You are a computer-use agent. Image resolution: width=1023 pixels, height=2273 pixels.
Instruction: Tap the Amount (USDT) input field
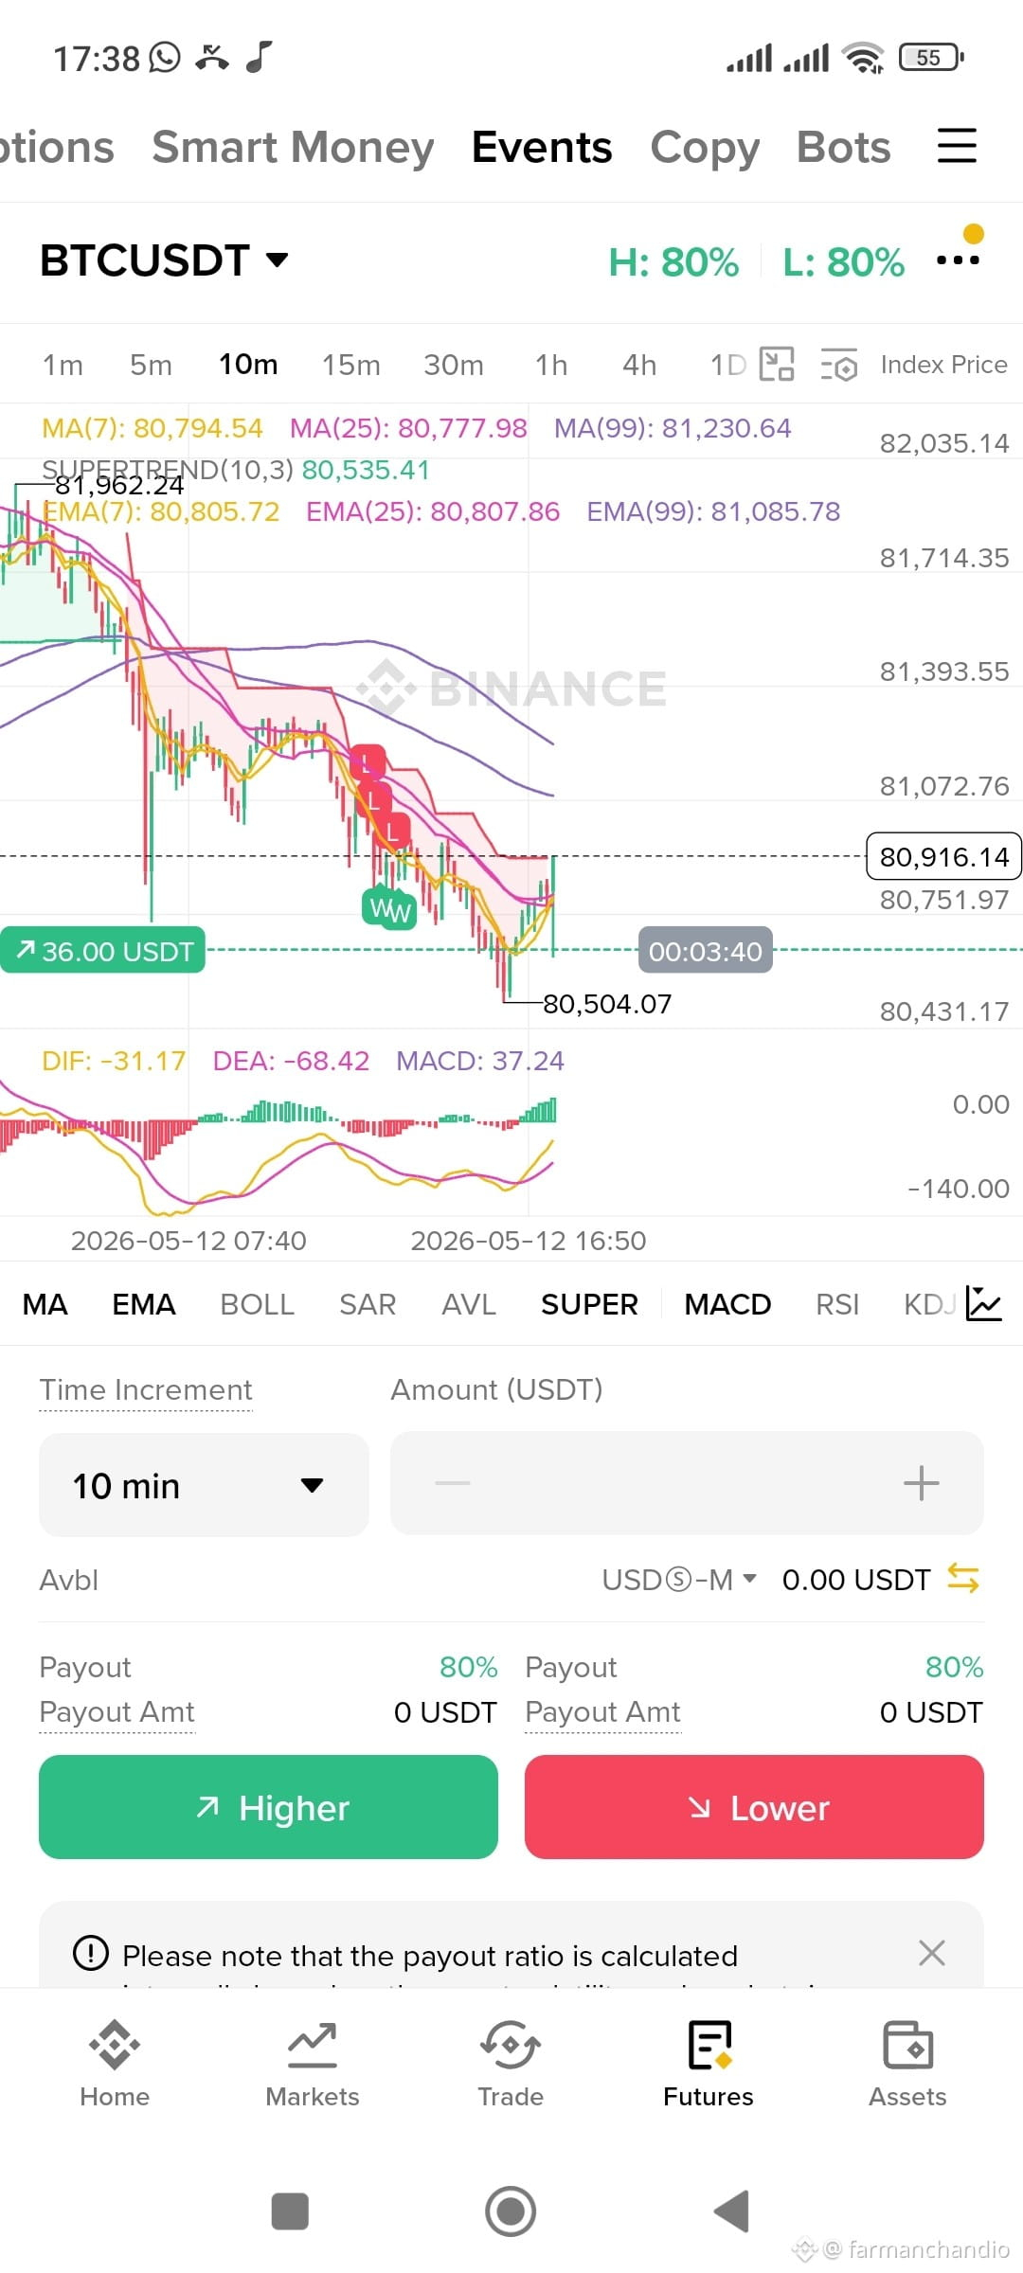coord(687,1483)
